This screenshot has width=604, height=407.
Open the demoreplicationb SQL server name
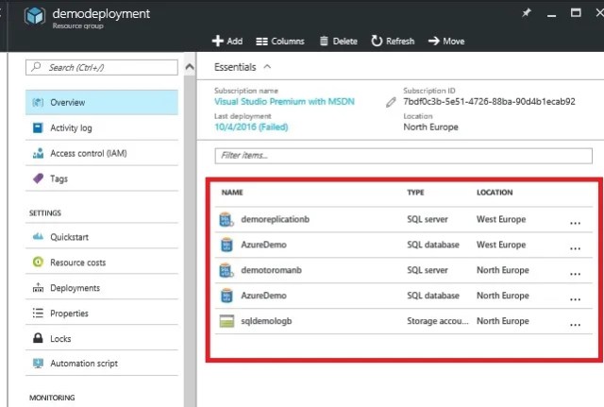pyautogui.click(x=275, y=219)
